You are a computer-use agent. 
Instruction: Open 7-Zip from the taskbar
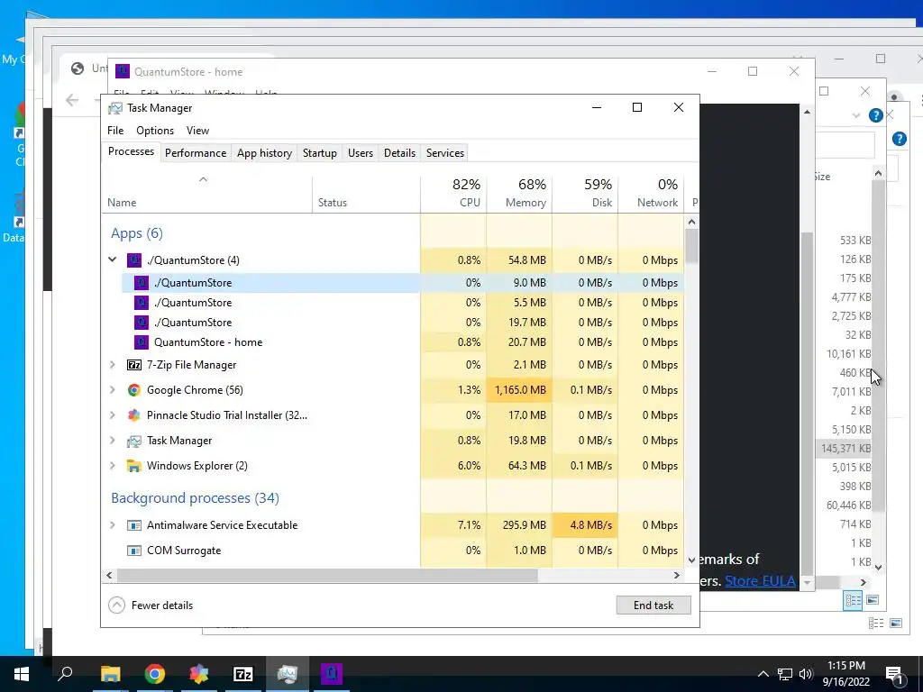point(243,674)
